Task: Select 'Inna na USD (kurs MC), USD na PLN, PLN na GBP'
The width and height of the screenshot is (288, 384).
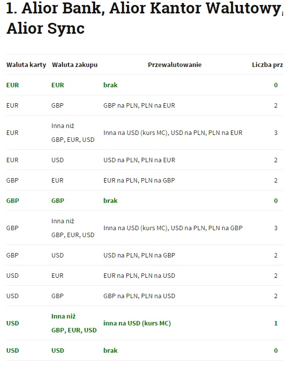Action: coord(173,228)
